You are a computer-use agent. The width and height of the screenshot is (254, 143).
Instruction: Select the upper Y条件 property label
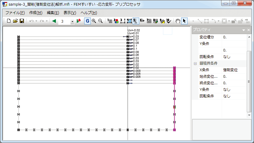pos(204,43)
